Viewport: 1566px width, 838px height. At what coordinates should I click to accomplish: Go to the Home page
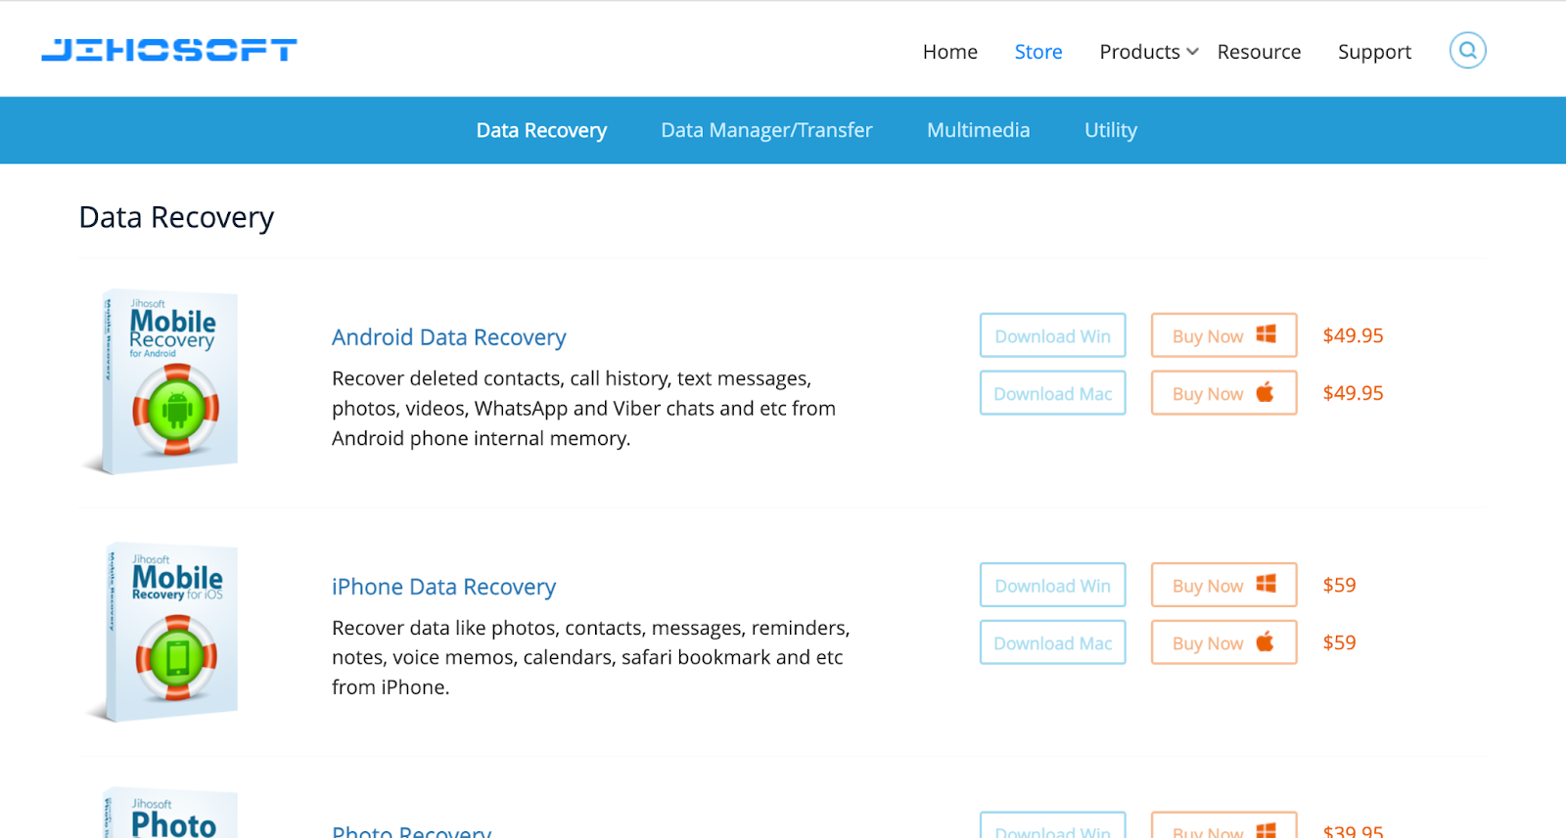tap(949, 52)
